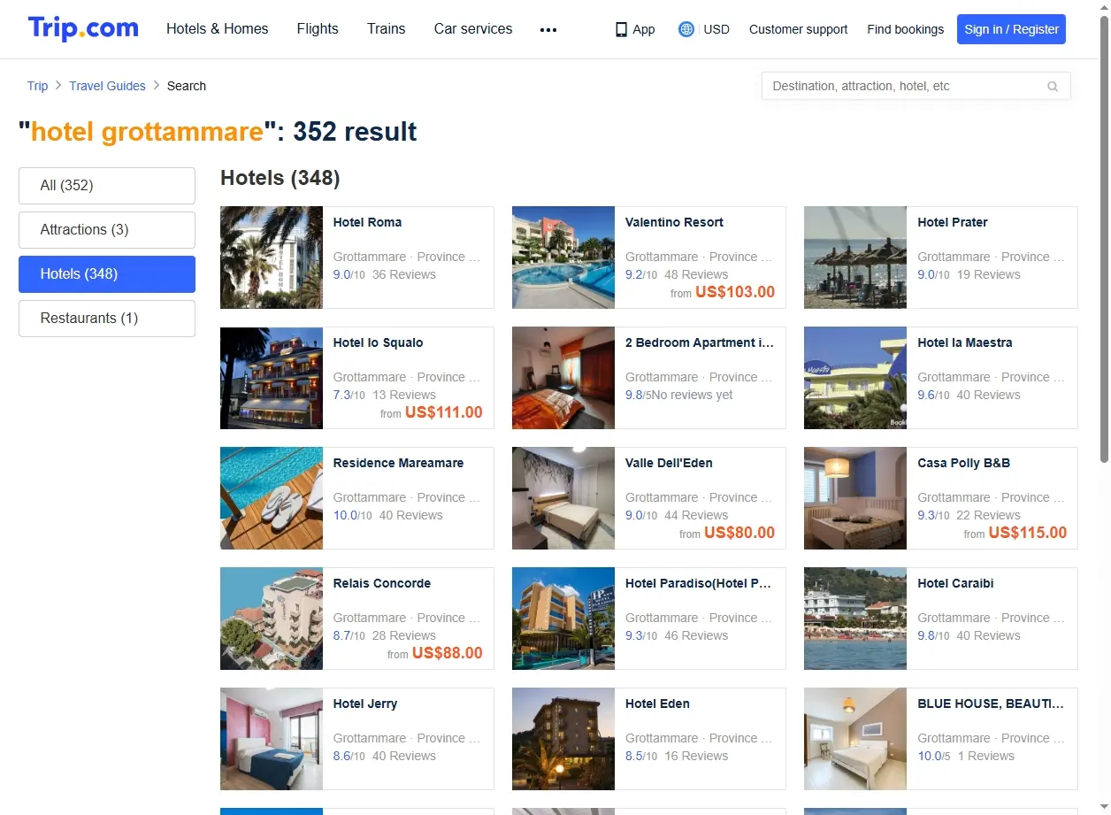This screenshot has width=1111, height=815.
Task: Click the Hotel Paradiso title
Action: coord(698,583)
